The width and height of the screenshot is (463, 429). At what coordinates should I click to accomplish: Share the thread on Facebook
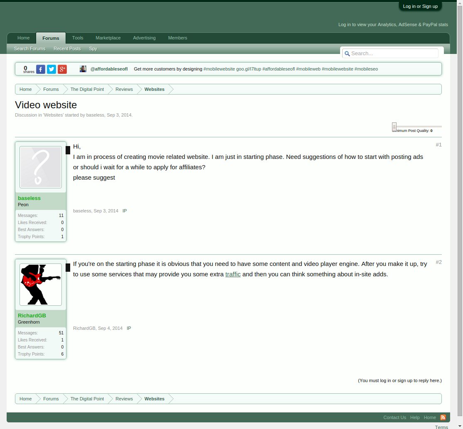tap(41, 69)
